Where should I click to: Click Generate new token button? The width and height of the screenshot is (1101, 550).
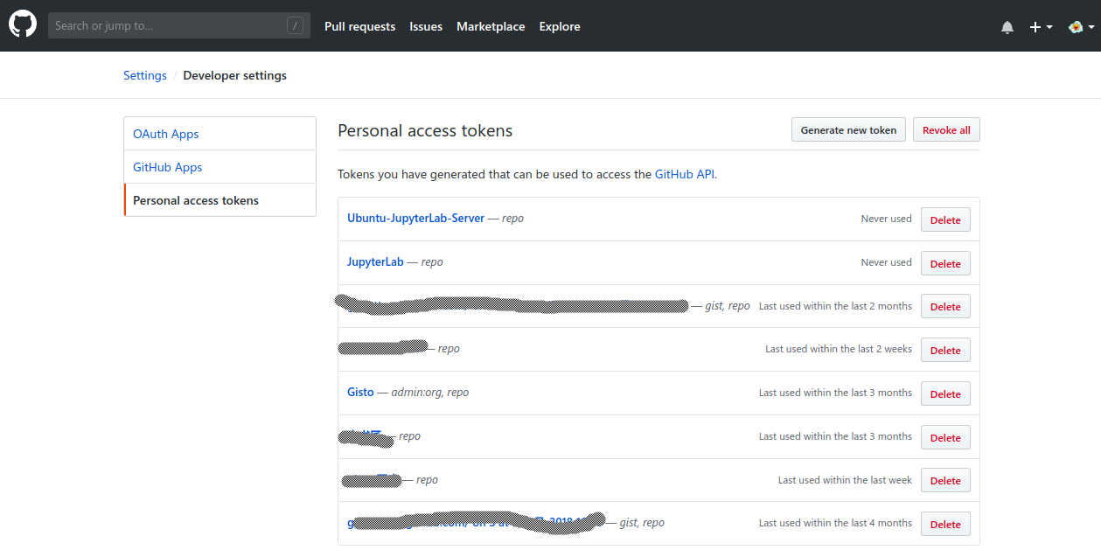pos(848,130)
